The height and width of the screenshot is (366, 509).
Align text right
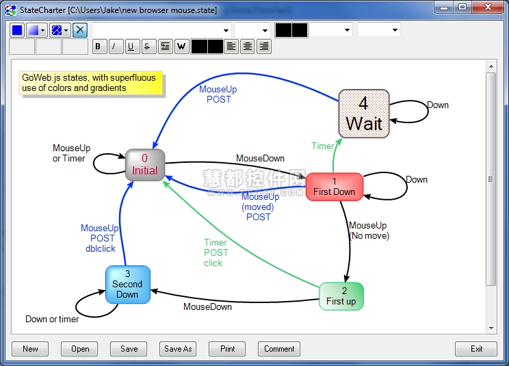coord(264,47)
